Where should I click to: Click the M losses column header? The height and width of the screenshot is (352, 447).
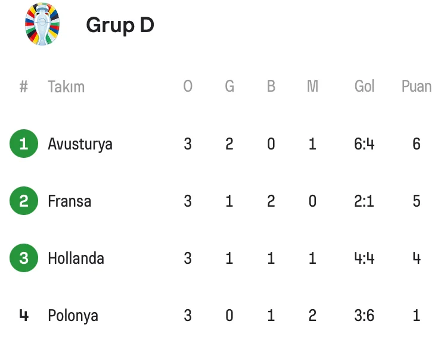pyautogui.click(x=312, y=87)
